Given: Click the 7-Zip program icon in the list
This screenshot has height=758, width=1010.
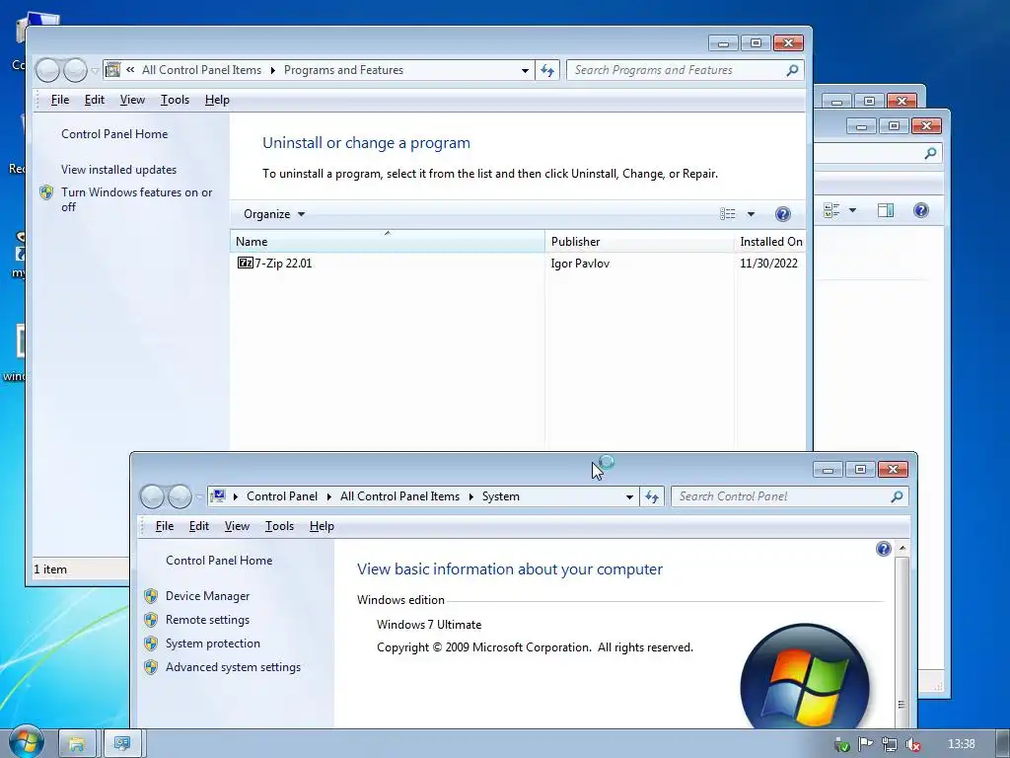Looking at the screenshot, I should 245,263.
